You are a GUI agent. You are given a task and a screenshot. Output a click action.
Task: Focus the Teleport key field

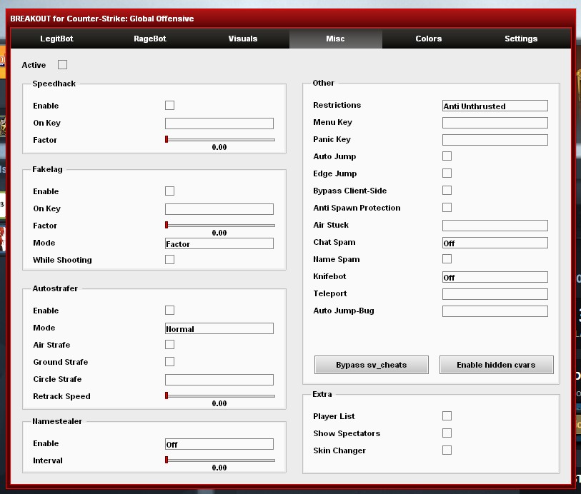[x=495, y=294]
